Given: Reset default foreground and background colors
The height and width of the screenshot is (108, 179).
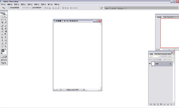Looking at the screenshot, I should pos(2,53).
